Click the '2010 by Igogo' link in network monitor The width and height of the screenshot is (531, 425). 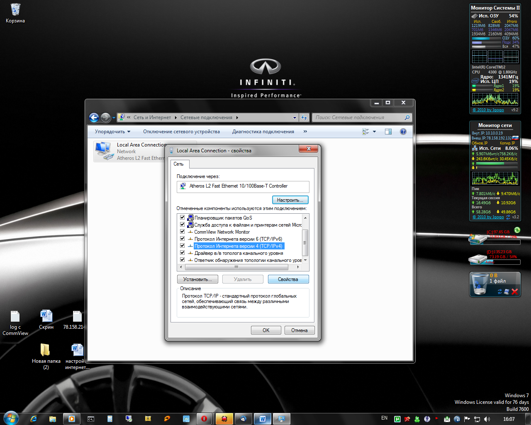(x=488, y=217)
